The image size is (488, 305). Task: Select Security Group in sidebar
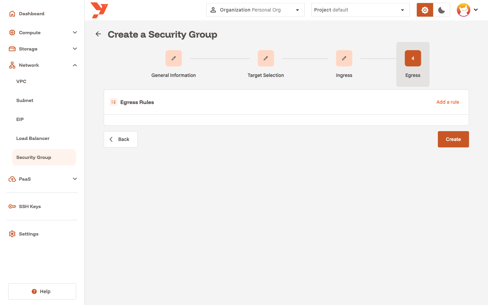[x=44, y=157]
